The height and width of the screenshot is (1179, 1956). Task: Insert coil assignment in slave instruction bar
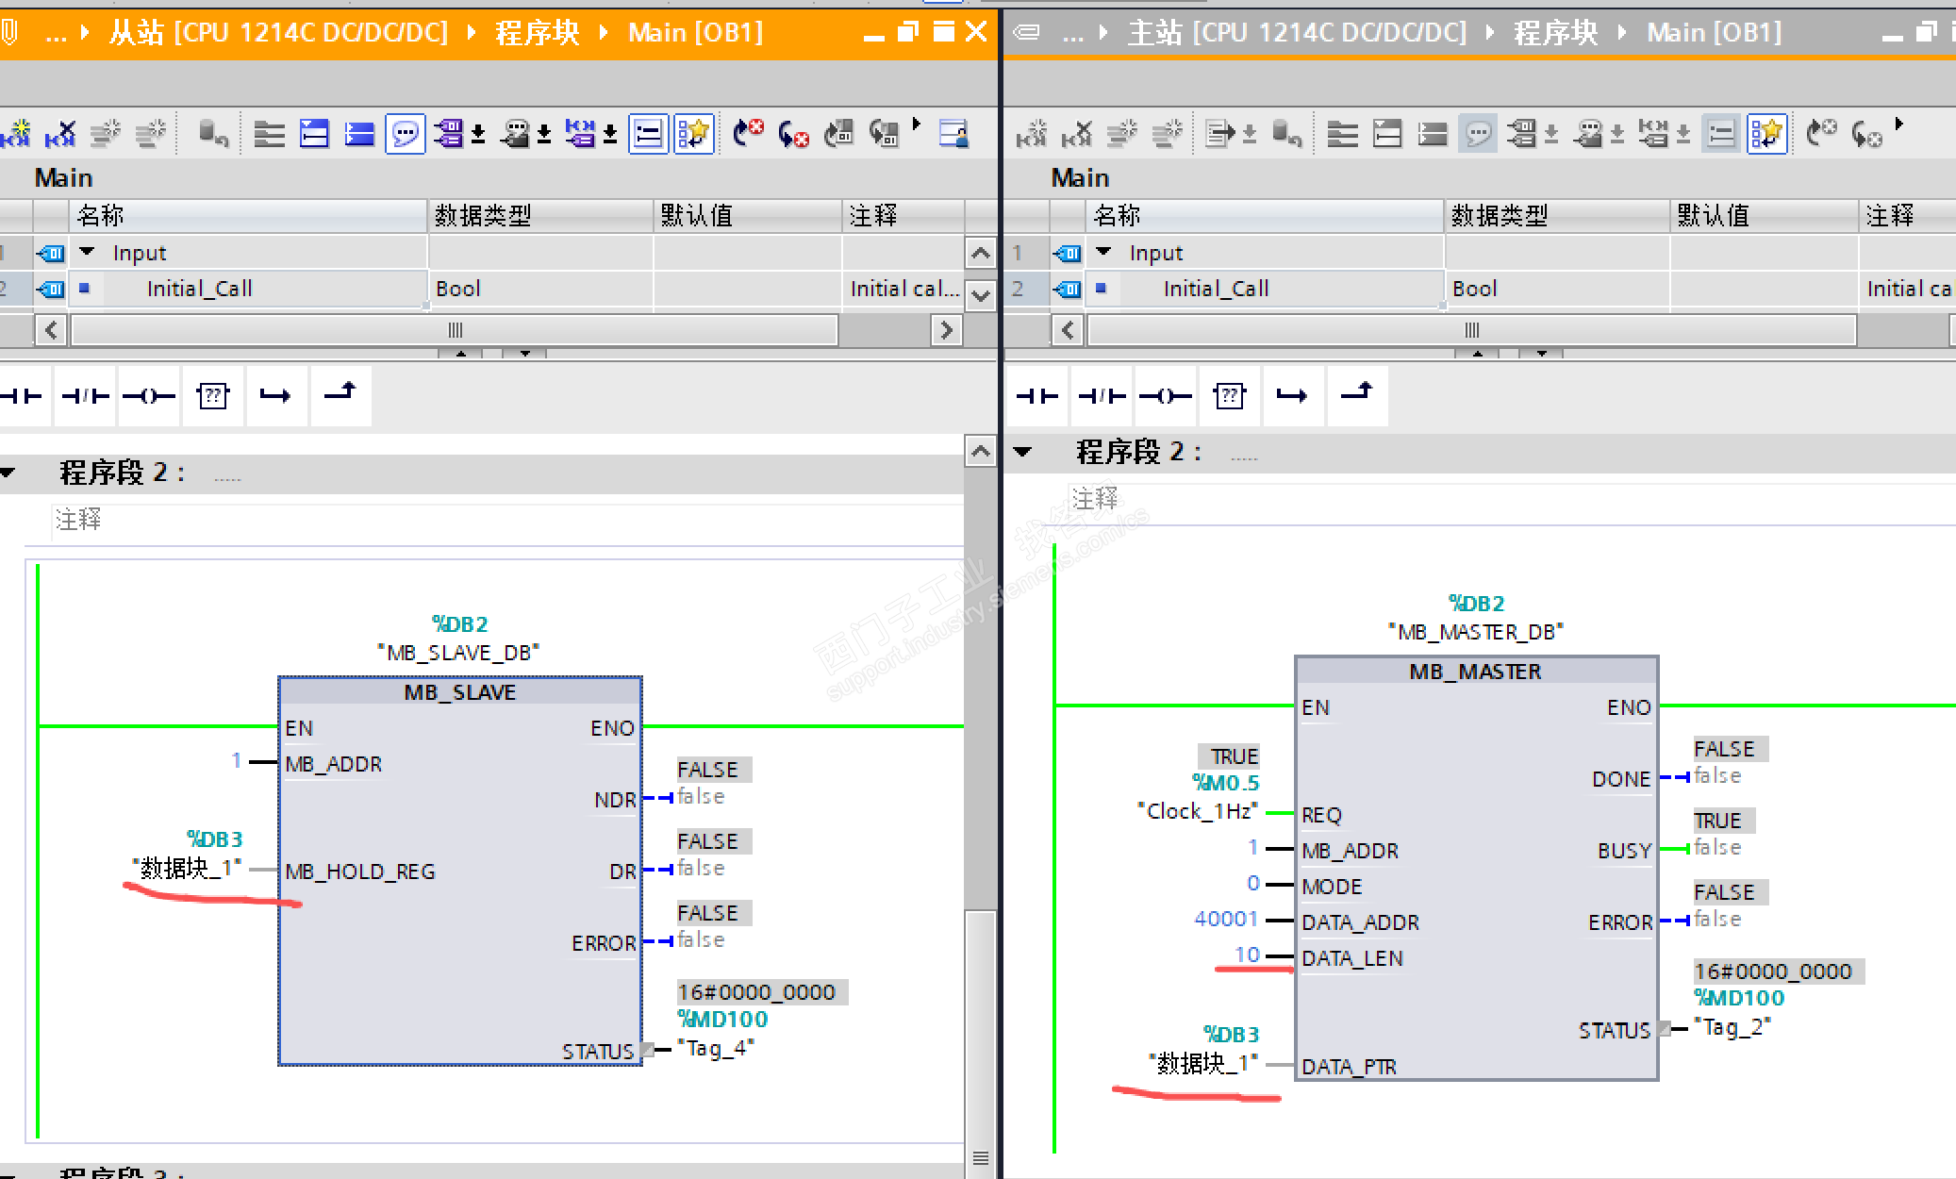[x=149, y=396]
